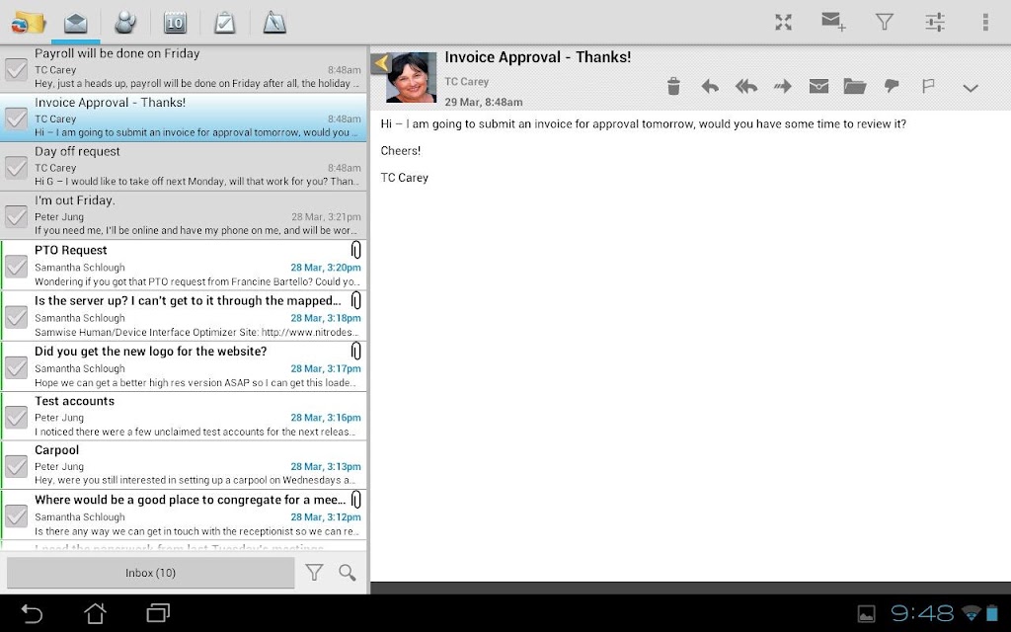Switch to the Contacts tab

[x=125, y=23]
